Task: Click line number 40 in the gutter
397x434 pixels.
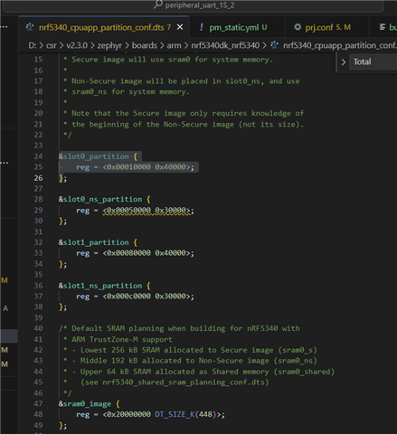Action: coord(38,328)
